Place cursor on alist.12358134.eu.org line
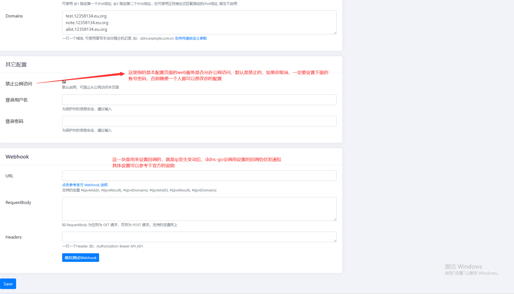Viewport: 514px width, 294px height. pos(86,29)
